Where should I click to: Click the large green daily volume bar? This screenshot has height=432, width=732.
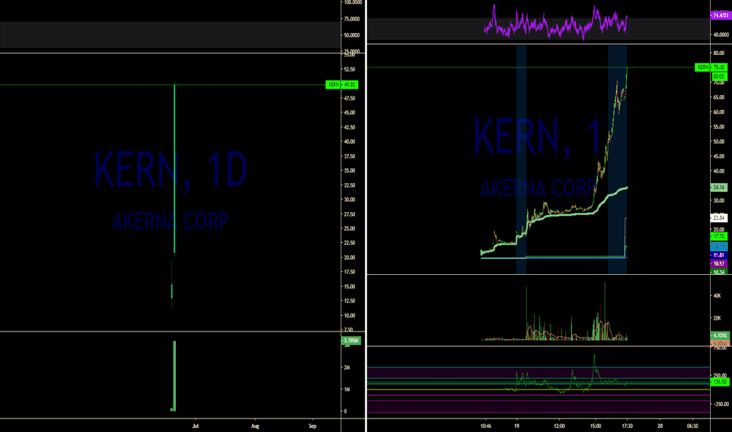[x=174, y=376]
